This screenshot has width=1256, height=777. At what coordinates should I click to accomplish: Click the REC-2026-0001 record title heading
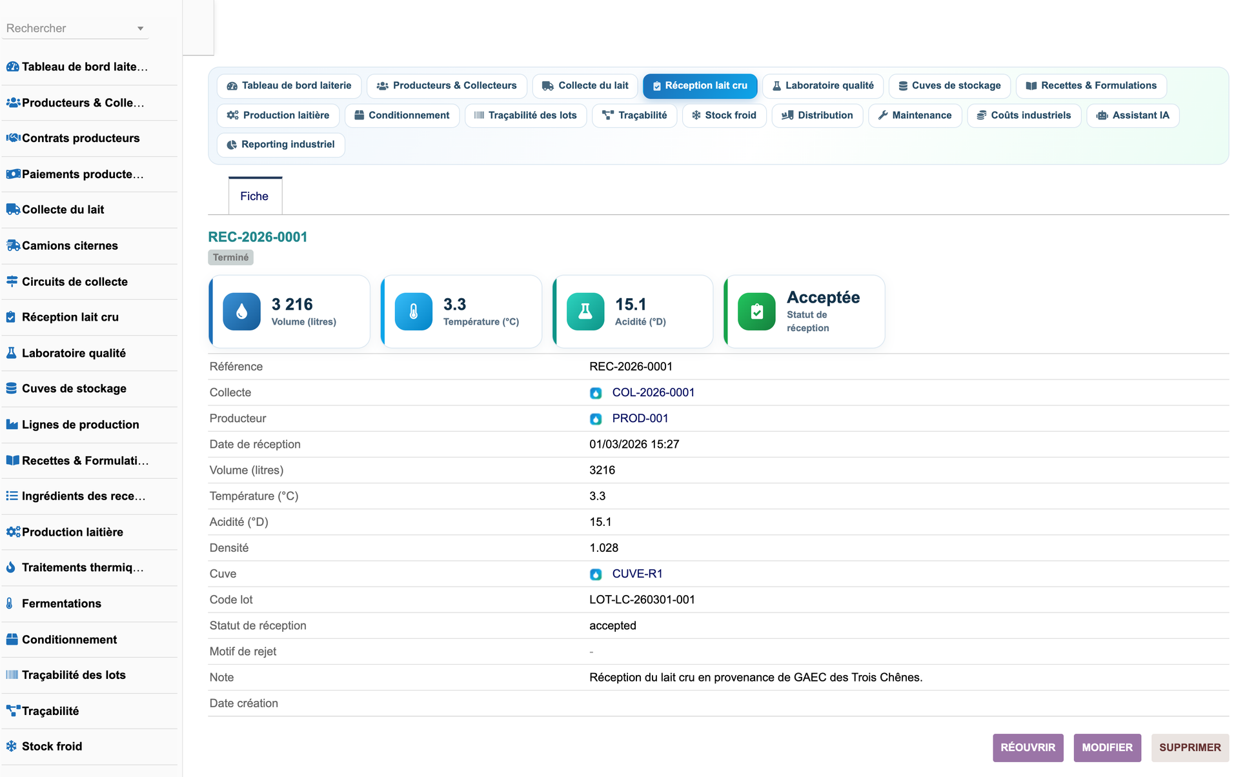pyautogui.click(x=258, y=237)
